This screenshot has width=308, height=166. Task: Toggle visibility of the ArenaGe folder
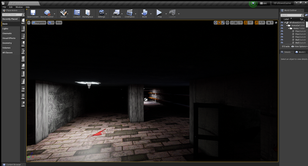tap(282, 25)
